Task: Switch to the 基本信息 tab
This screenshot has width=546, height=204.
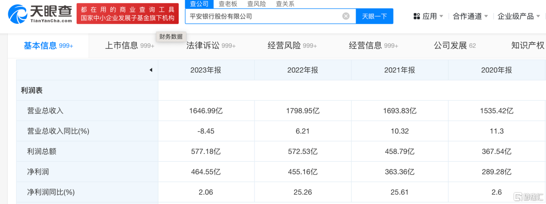Action: 48,46
